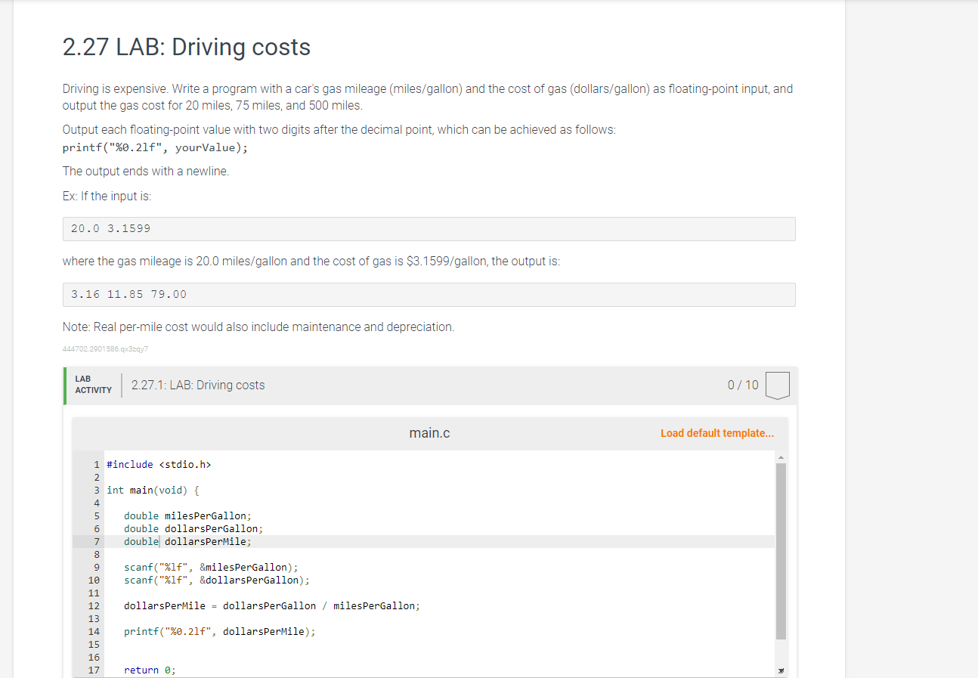Click line number 8 in gutter
Screen dimensions: 978x678
click(97, 554)
